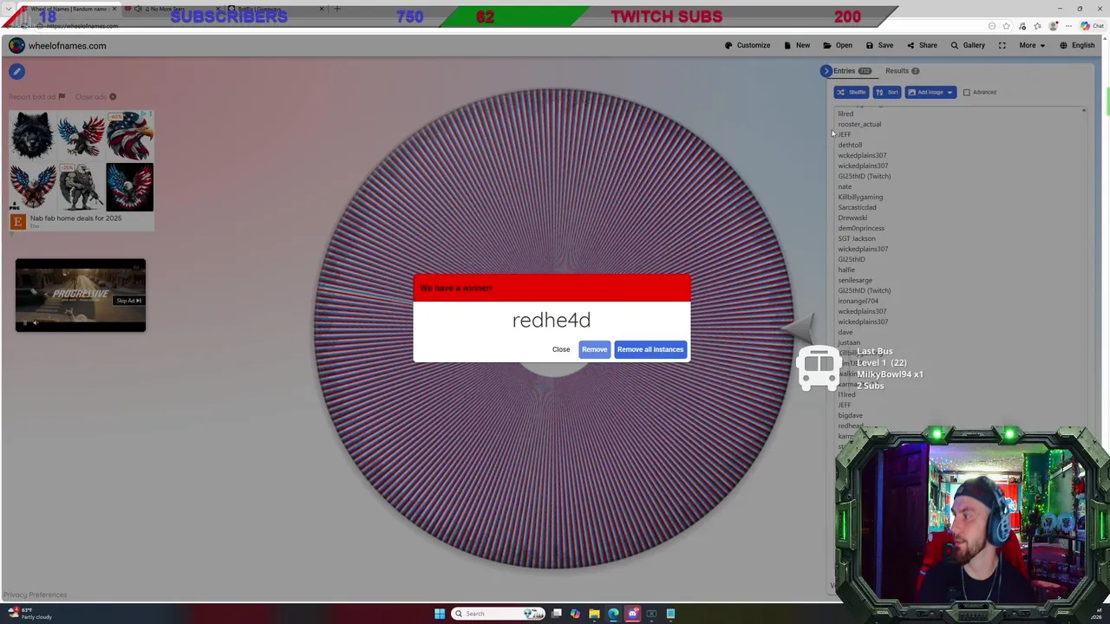Viewport: 1110px width, 624px height.
Task: Open the Edge favorites list icon
Action: tap(1037, 26)
